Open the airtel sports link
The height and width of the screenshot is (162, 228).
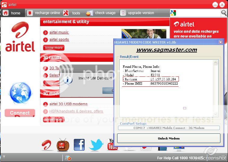coord(59,40)
